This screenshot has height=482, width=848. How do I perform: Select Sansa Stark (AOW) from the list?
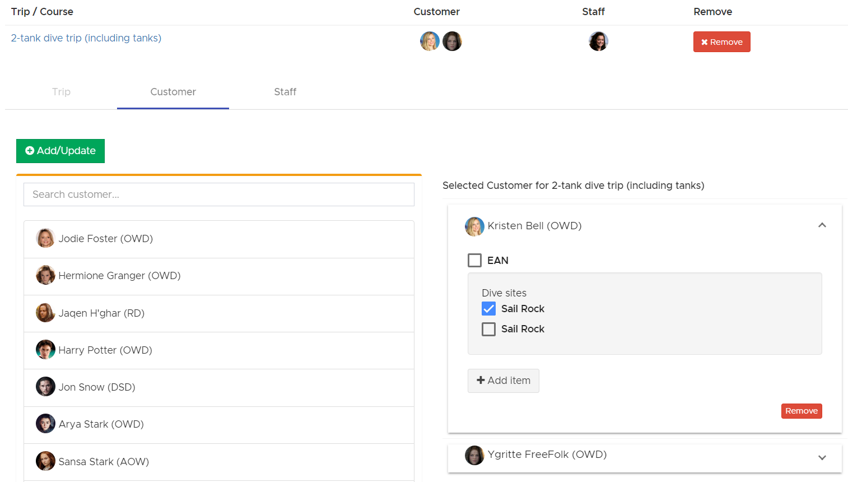coord(219,462)
